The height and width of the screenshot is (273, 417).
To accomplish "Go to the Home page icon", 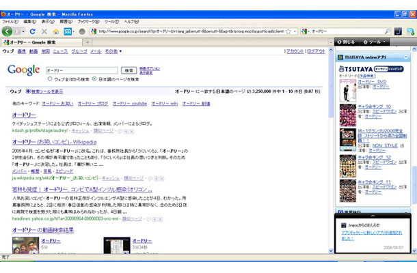I will 56,31.
